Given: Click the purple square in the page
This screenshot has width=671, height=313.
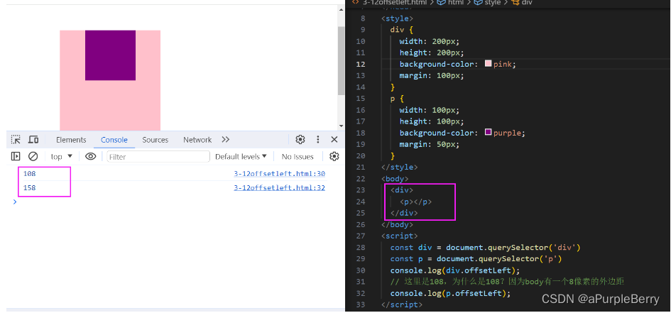Looking at the screenshot, I should pos(110,55).
